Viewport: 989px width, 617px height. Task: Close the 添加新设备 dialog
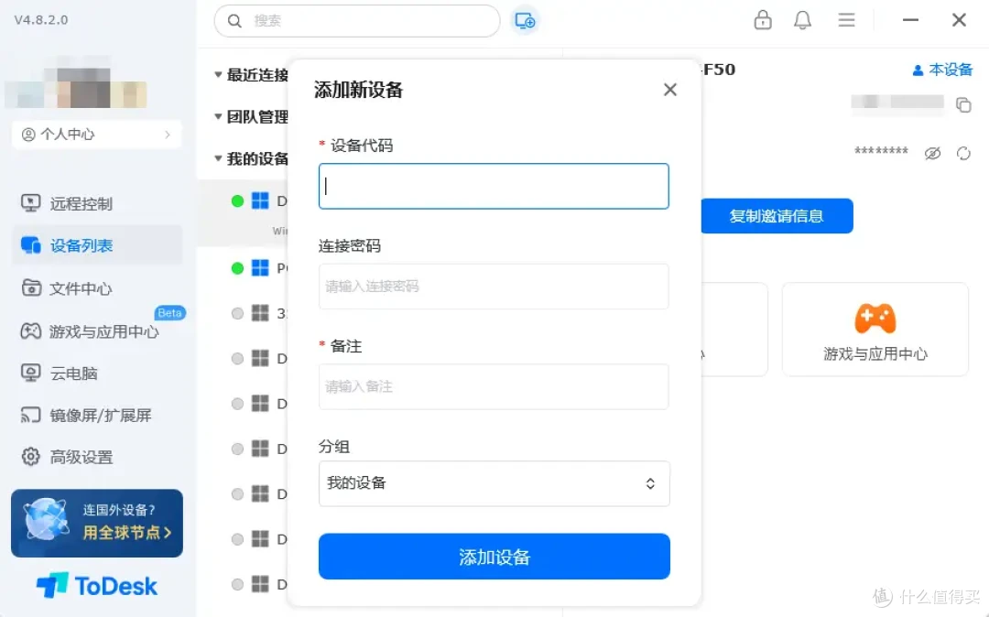[x=669, y=90]
